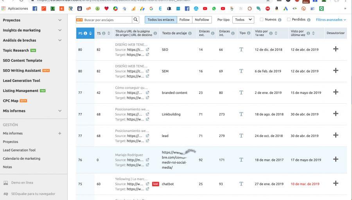This screenshot has width=352, height=200.
Task: Click the disavow plus icon for the SEO row
Action: [335, 49]
